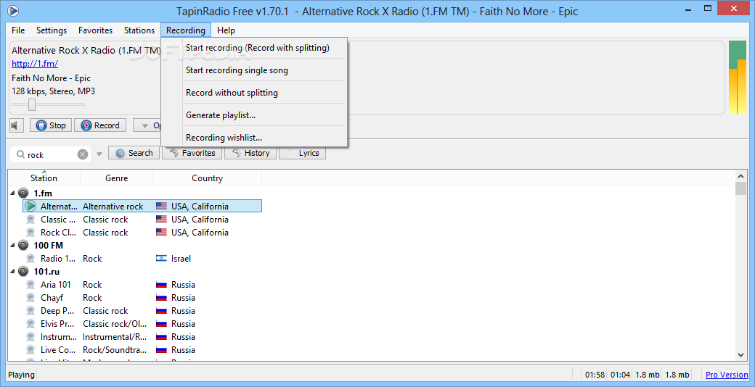Screen dimensions: 755x387
Task: Click the 01:58 status bar time
Action: click(595, 375)
